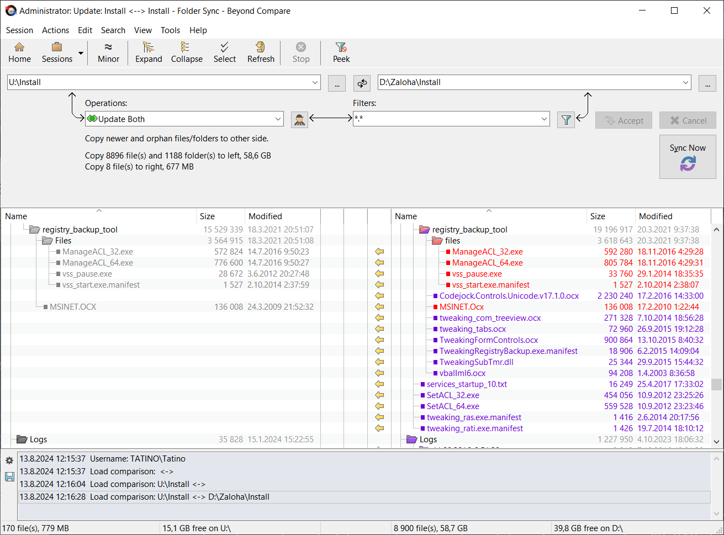
Task: Open the Actions menu
Action: click(x=55, y=30)
